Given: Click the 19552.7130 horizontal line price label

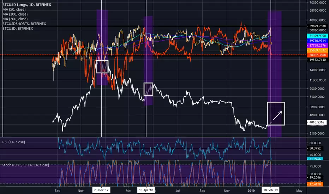Looking at the screenshot, I should pyautogui.click(x=317, y=60).
